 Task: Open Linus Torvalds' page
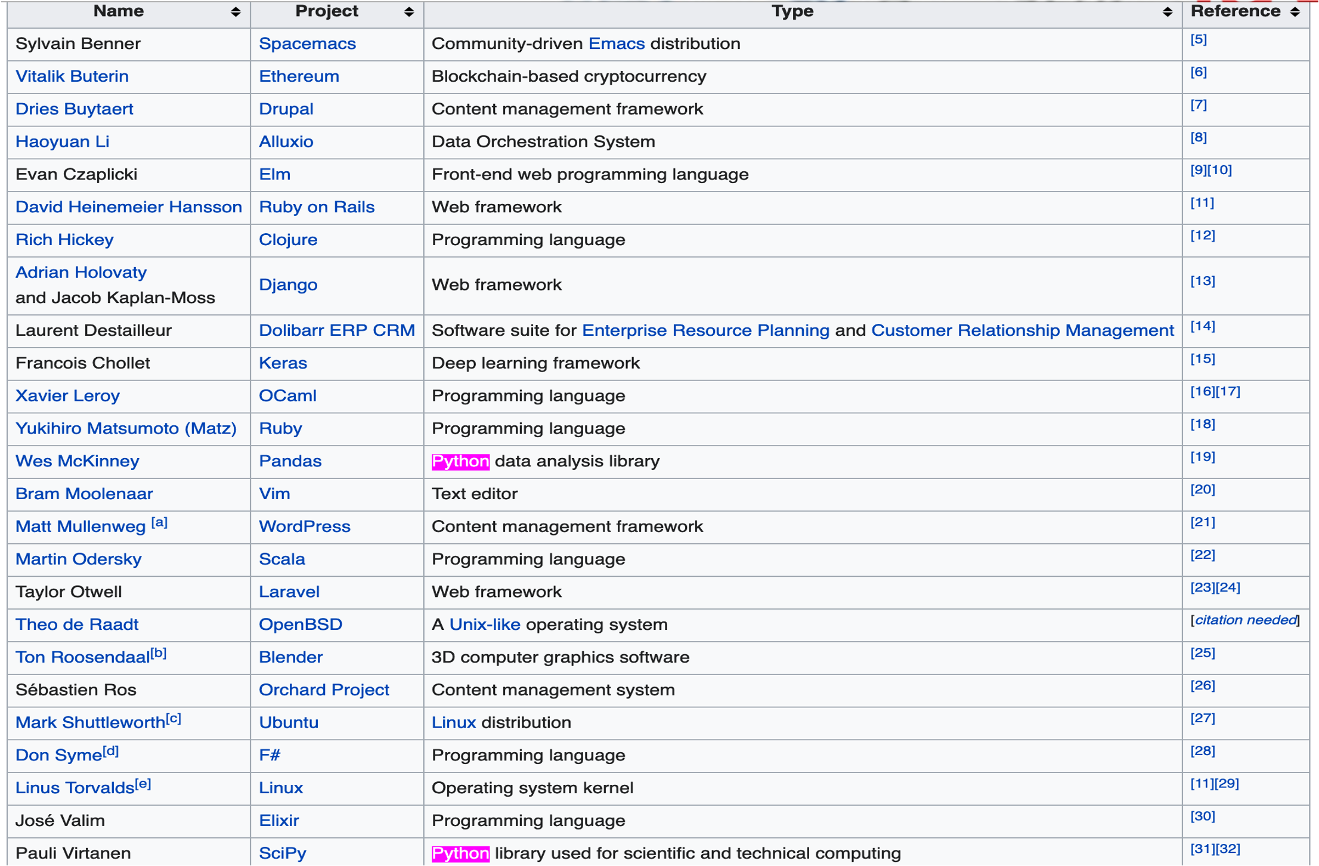(x=75, y=788)
